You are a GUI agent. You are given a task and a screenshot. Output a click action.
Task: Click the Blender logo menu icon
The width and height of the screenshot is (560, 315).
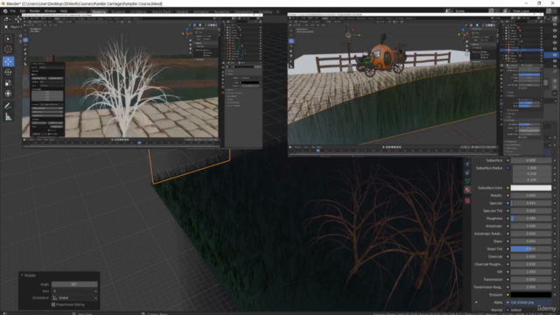click(x=5, y=11)
